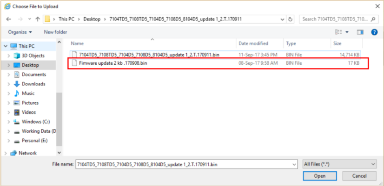Expand the 3D Objects tree node
The width and height of the screenshot is (384, 186).
tap(9, 56)
